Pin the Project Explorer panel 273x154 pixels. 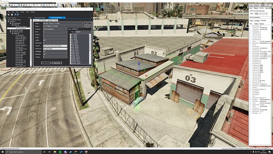coord(29,17)
